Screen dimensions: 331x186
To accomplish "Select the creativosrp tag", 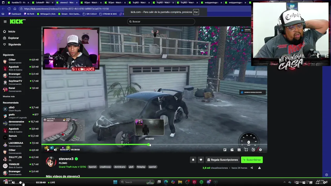I will point(105,167).
